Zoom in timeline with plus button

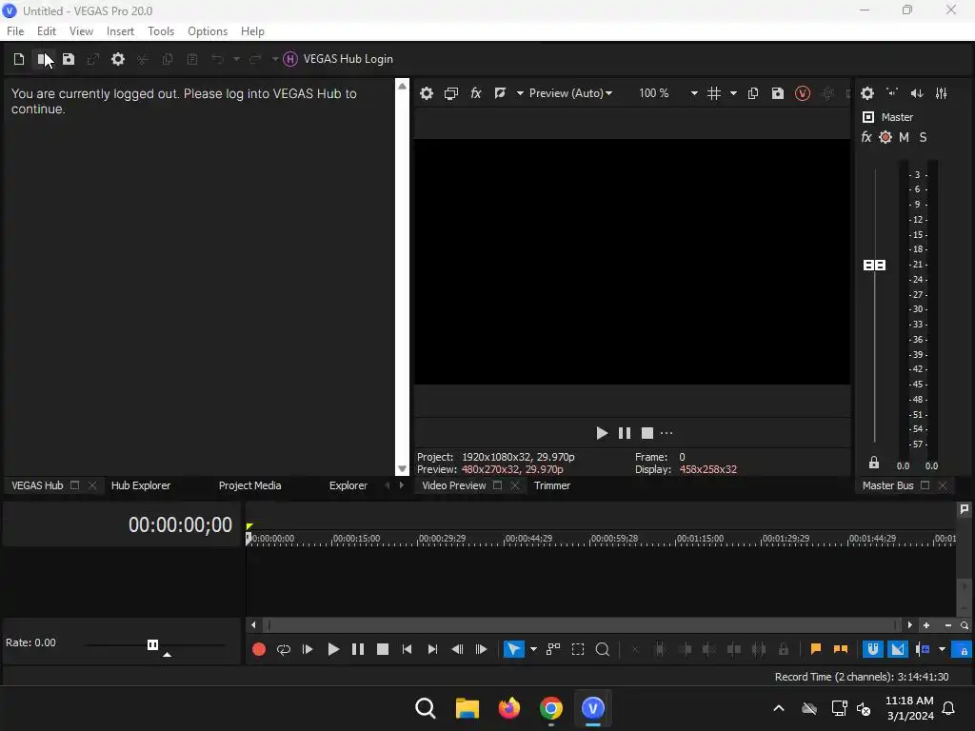[926, 625]
